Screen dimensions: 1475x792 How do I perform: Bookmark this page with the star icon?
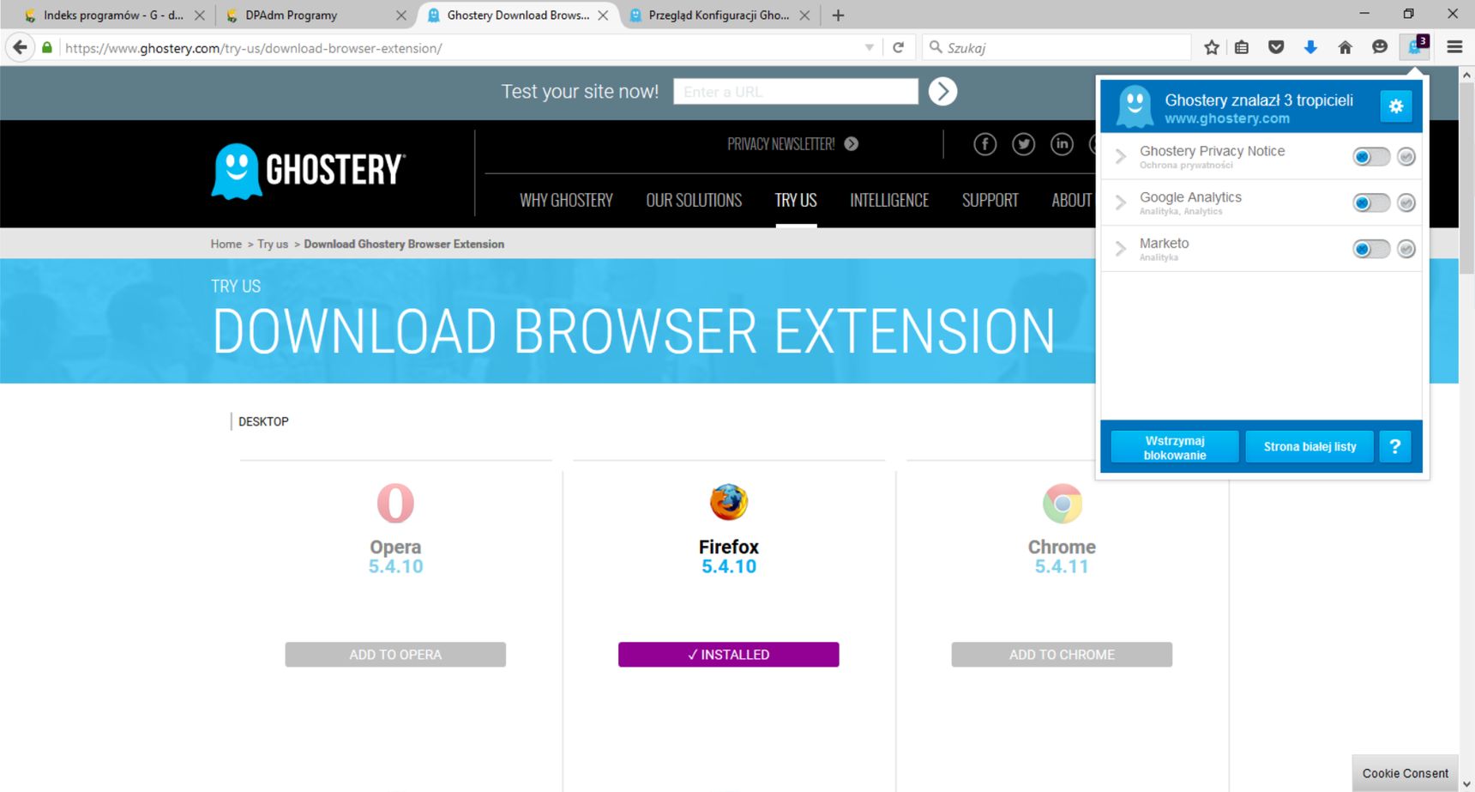pyautogui.click(x=1211, y=48)
